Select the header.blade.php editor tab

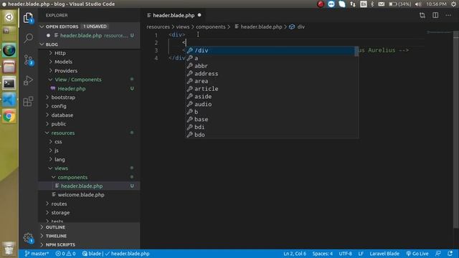click(x=174, y=15)
